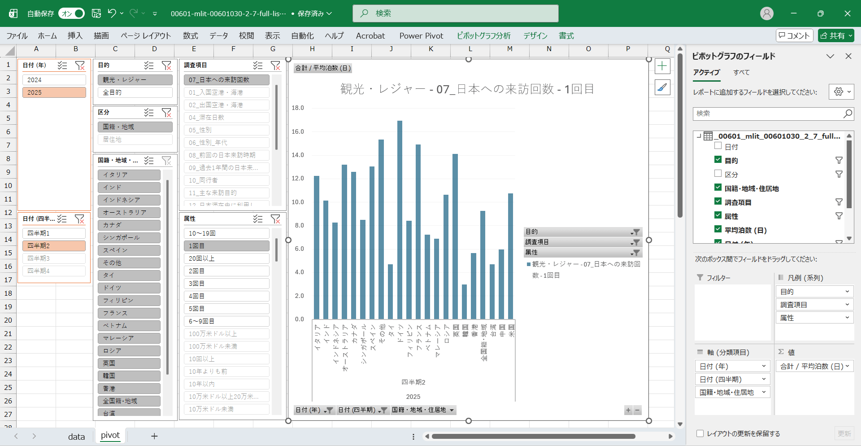Open chart styles paintbrush button
This screenshot has width=861, height=446.
662,87
